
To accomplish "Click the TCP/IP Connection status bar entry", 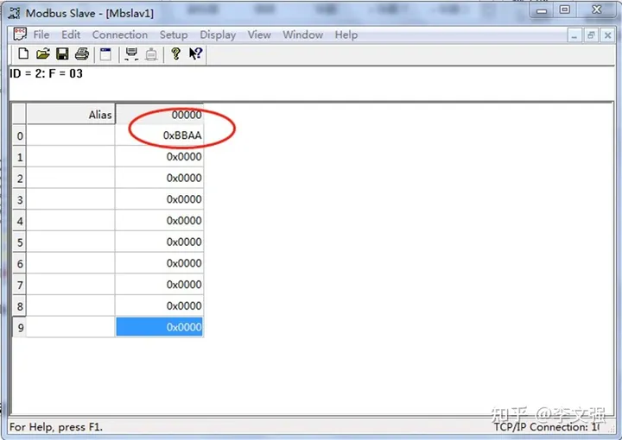I will (547, 427).
